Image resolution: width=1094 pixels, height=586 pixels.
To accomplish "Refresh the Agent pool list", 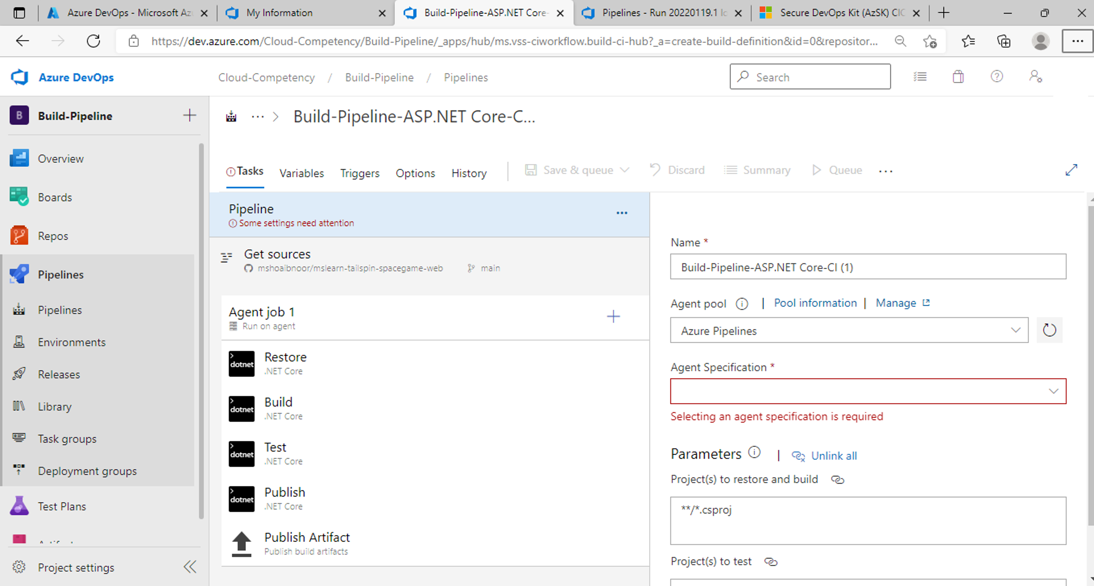I will pos(1049,330).
